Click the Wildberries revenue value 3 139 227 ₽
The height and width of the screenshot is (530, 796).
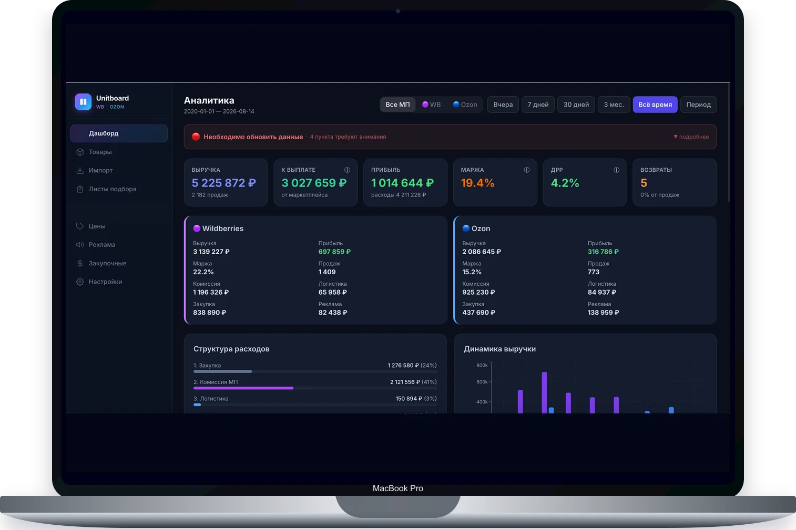(211, 252)
